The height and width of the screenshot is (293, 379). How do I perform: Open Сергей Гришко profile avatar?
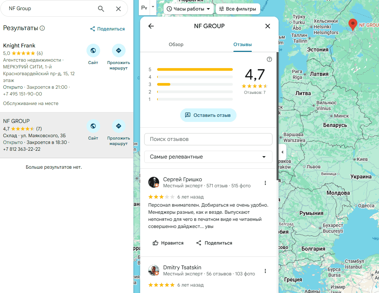pos(154,182)
